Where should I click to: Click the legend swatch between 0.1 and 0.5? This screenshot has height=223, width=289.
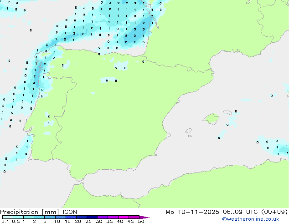tap(8, 217)
